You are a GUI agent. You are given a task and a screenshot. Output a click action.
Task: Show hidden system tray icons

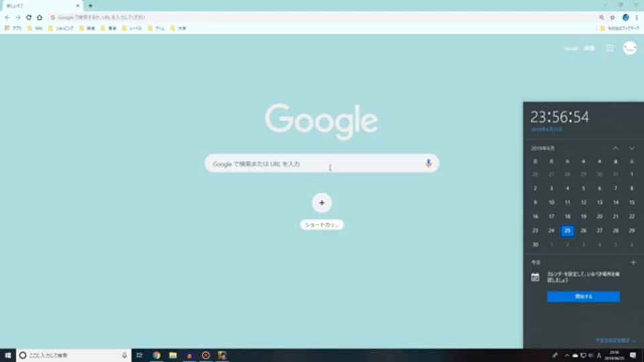[568, 355]
